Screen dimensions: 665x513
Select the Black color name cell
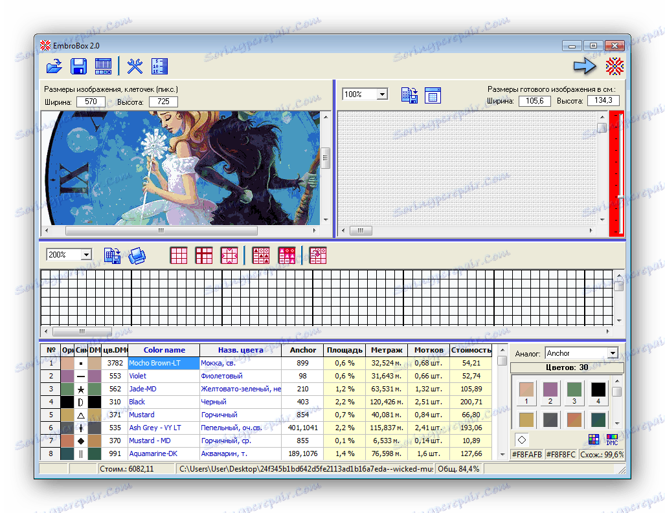tap(164, 402)
